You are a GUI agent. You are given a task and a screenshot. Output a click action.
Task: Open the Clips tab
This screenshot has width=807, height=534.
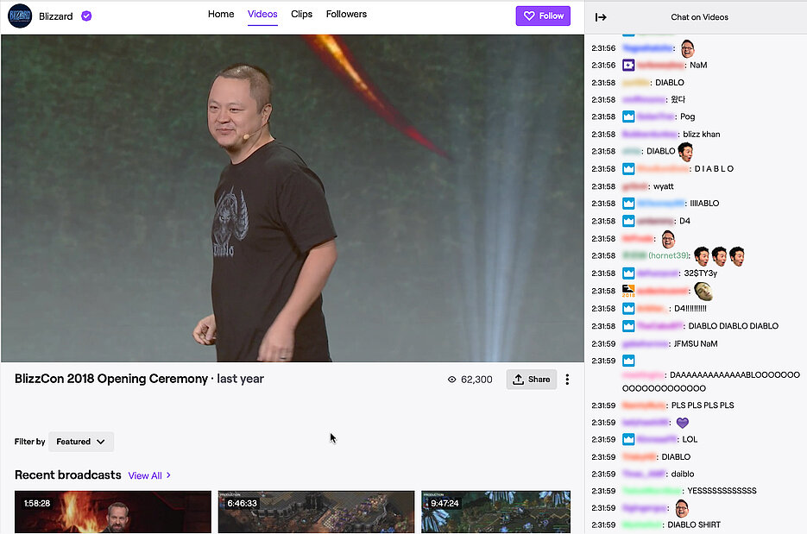click(301, 15)
